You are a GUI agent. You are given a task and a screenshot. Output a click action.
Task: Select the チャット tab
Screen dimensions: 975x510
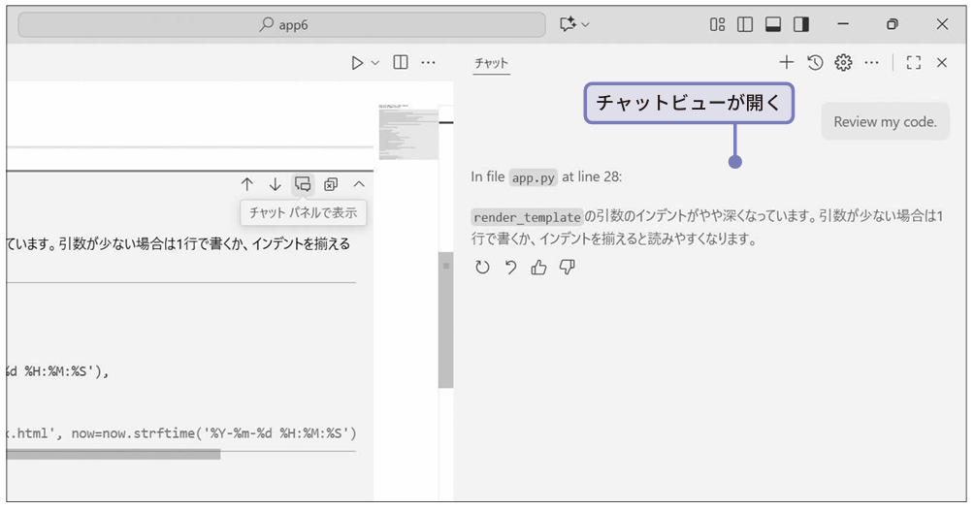coord(491,63)
